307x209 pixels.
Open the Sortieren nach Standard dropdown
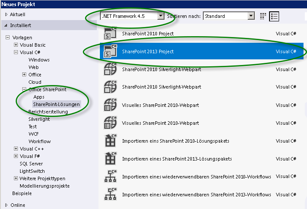251,16
